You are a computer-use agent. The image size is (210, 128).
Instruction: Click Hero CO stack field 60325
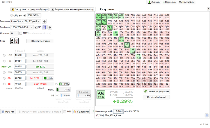[20, 67]
